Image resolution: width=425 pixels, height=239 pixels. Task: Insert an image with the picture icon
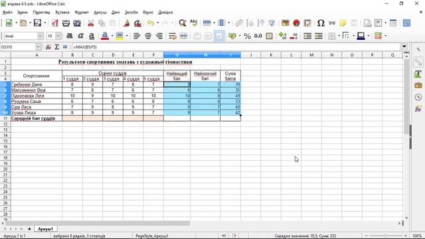(x=285, y=23)
